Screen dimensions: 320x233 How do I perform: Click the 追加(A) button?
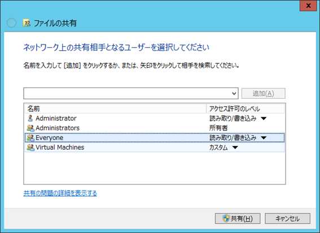(x=263, y=94)
